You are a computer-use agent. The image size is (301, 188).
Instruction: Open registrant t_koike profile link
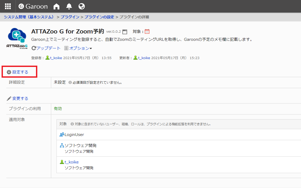(x=56, y=58)
